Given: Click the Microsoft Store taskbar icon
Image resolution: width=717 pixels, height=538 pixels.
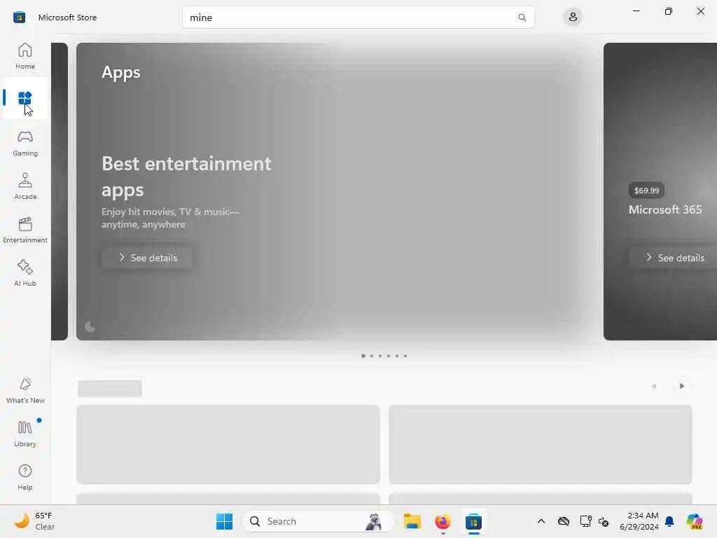Looking at the screenshot, I should tap(473, 521).
